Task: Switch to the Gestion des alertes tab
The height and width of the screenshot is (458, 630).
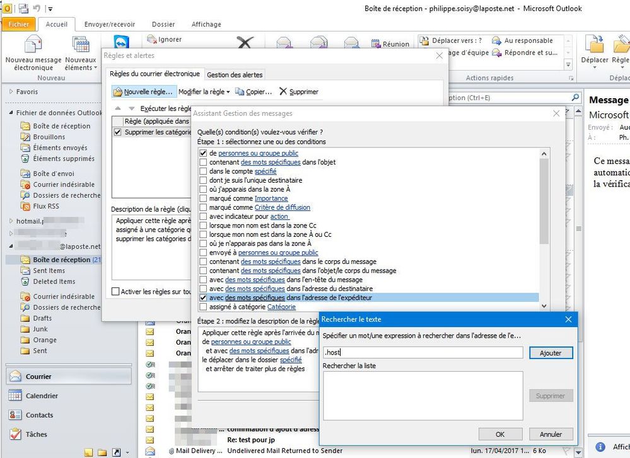Action: [235, 75]
